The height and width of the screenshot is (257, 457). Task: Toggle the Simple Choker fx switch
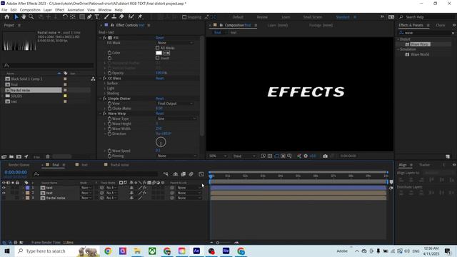tap(105, 99)
